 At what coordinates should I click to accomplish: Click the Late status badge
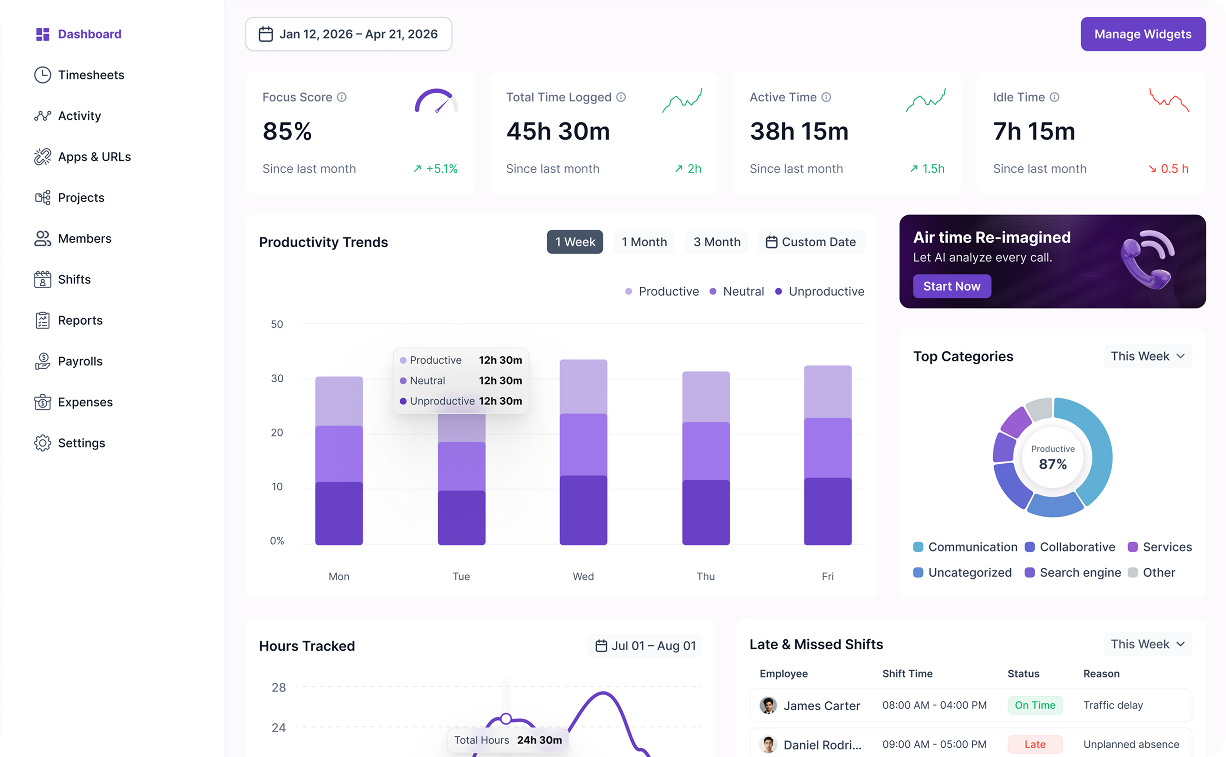click(x=1035, y=744)
